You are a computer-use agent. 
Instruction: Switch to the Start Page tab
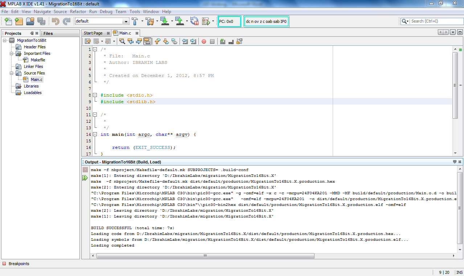(x=93, y=32)
